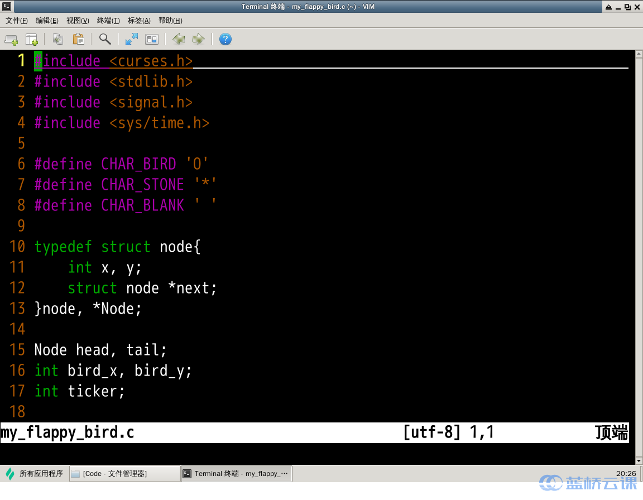Open the 帮助(H) menu

click(x=170, y=21)
